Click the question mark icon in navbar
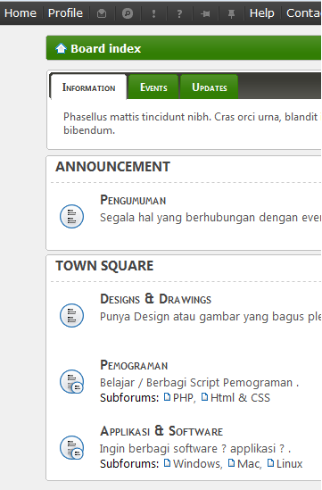The width and height of the screenshot is (322, 490). pyautogui.click(x=179, y=13)
